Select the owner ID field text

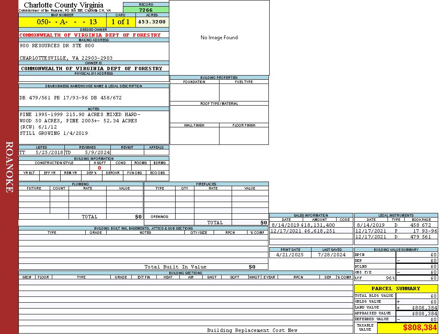coord(92,68)
